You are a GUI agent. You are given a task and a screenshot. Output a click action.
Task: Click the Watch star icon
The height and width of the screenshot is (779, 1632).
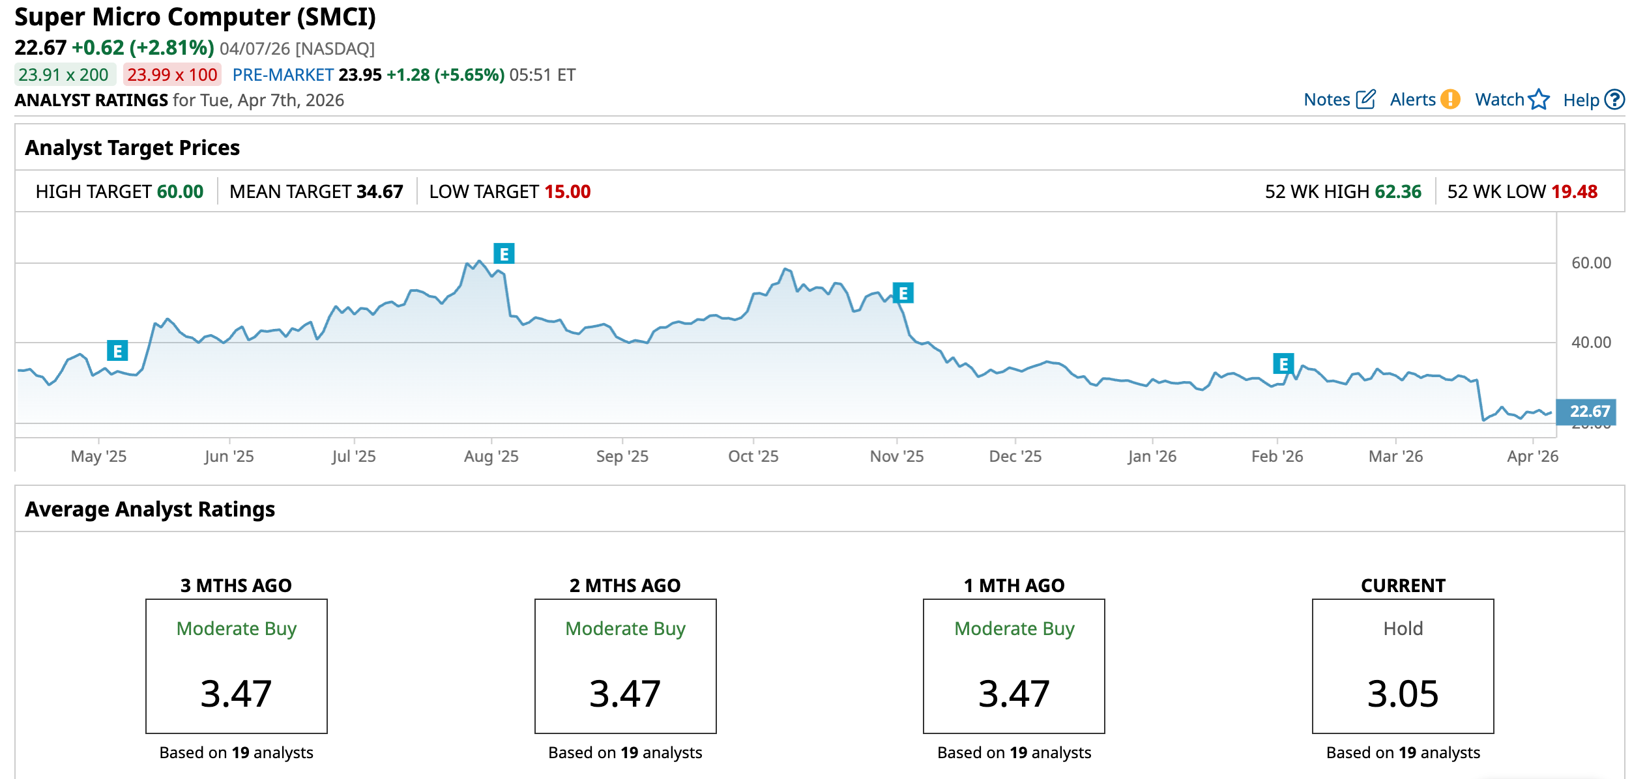point(1539,100)
